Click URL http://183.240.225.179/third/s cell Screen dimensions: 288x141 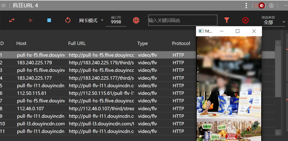[x=101, y=63]
